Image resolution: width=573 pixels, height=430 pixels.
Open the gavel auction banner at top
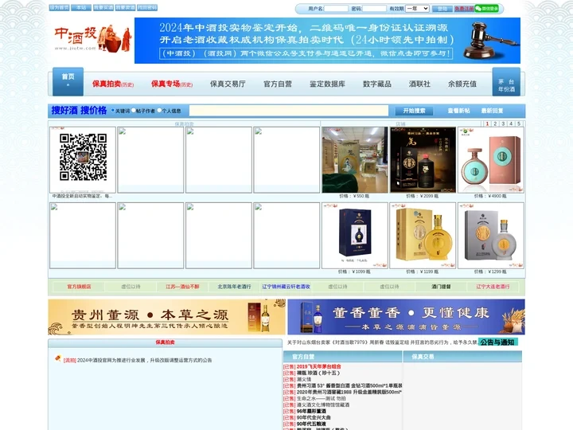[327, 41]
